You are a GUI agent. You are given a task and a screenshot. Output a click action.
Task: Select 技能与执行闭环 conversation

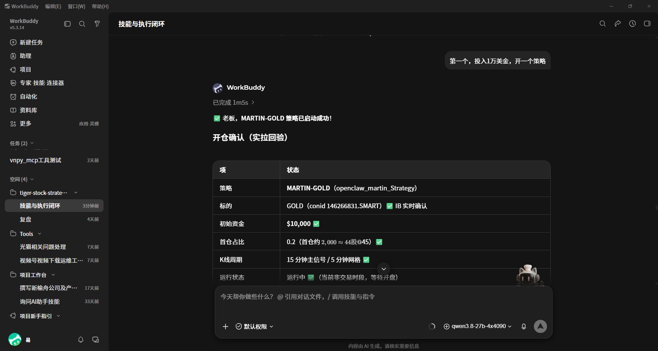(54, 206)
